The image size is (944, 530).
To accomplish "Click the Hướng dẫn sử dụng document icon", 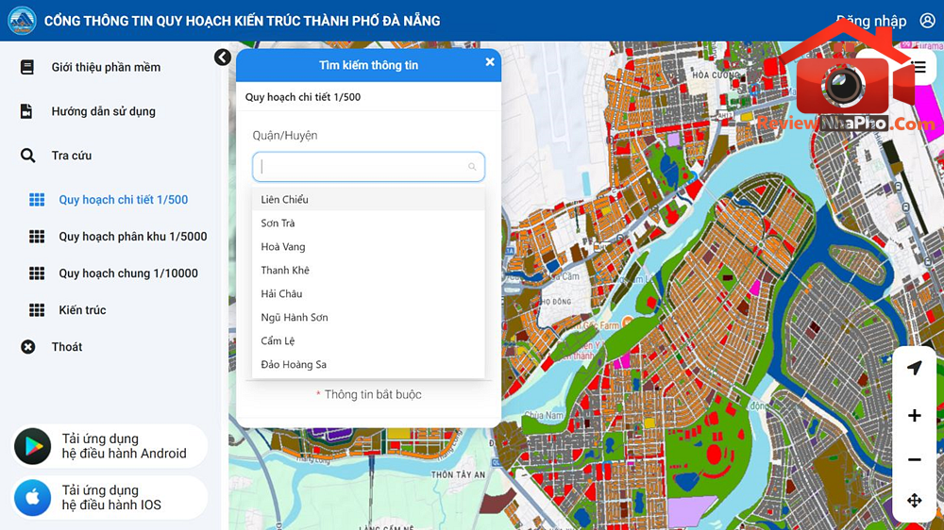I will point(26,111).
